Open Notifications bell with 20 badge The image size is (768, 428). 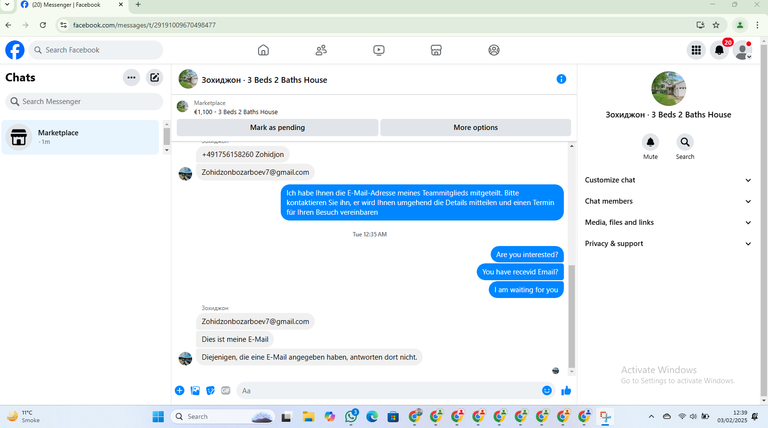click(x=719, y=50)
